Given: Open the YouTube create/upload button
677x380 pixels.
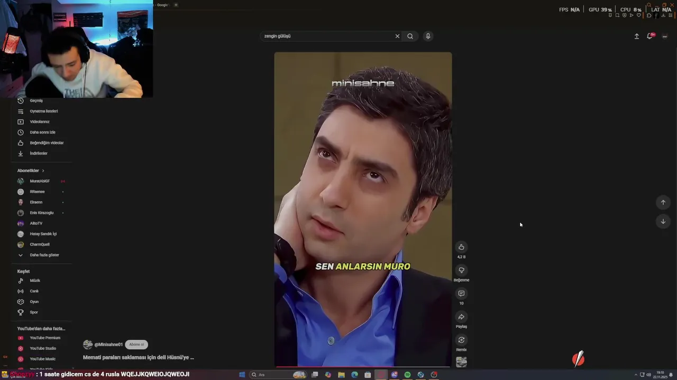Looking at the screenshot, I should (637, 36).
